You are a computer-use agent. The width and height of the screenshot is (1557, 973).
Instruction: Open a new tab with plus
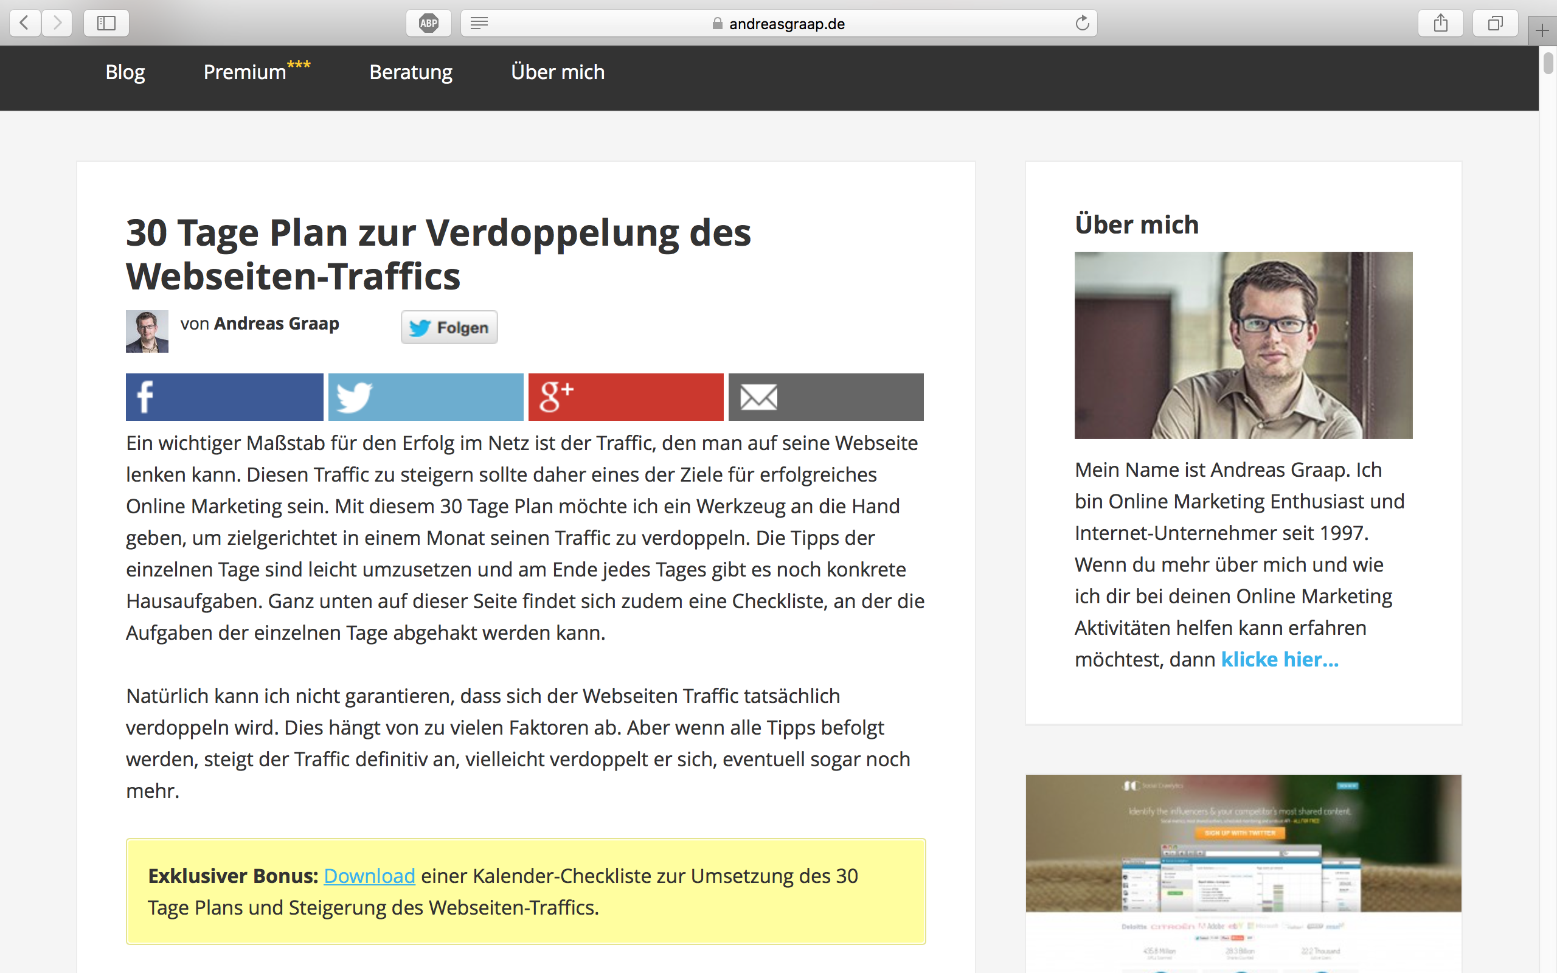[x=1542, y=30]
